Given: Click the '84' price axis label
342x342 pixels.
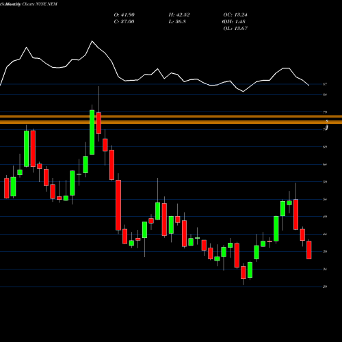Looking at the screenshot, I should (x=325, y=94).
